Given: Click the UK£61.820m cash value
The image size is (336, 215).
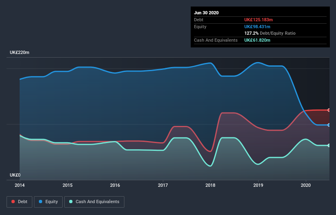Looking at the screenshot, I should tap(257, 40).
